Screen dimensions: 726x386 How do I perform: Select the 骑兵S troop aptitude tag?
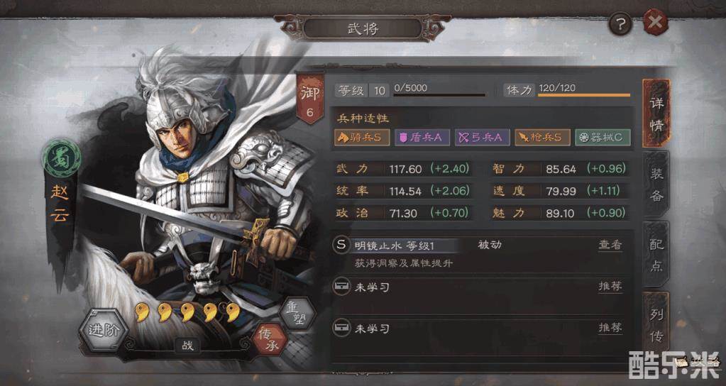pyautogui.click(x=362, y=138)
